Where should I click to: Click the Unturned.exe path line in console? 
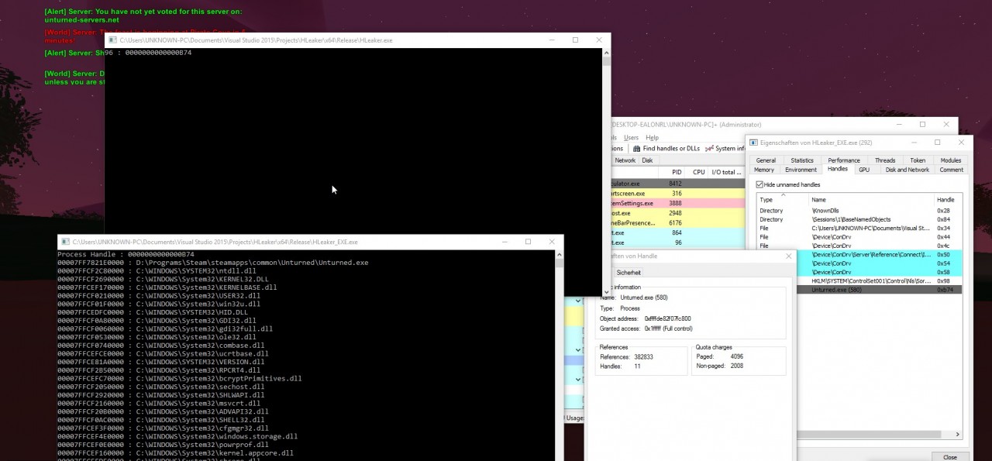(x=212, y=263)
